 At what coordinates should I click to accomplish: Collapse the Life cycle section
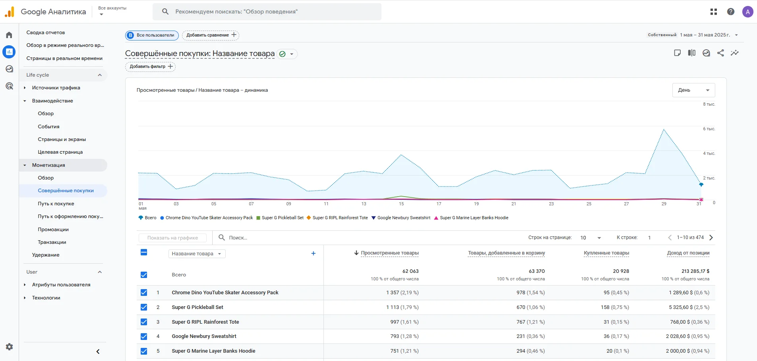(100, 75)
